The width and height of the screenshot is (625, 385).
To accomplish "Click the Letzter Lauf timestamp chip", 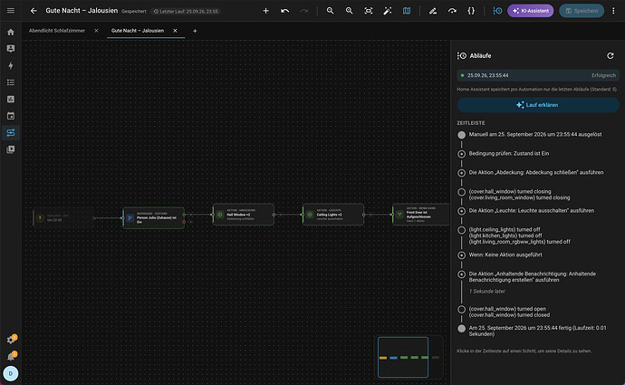I will coord(187,11).
